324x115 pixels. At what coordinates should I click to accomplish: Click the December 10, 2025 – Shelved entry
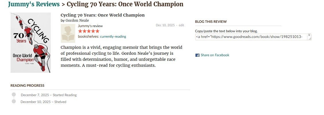pyautogui.click(x=43, y=102)
